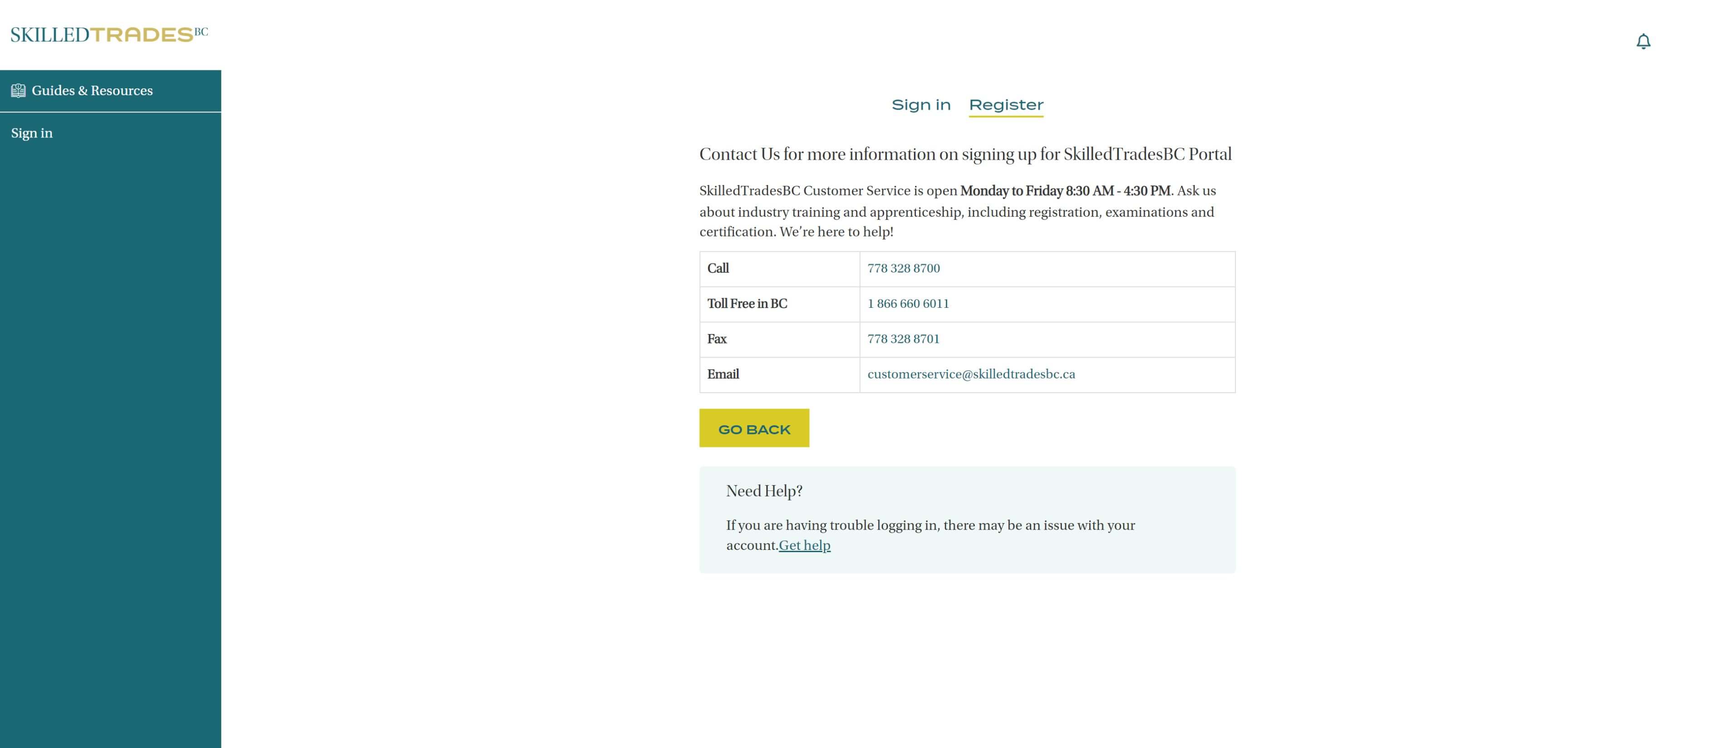This screenshot has height=748, width=1711.
Task: Open the customerservice@skilledtradesbc.ca email link
Action: pyautogui.click(x=970, y=374)
